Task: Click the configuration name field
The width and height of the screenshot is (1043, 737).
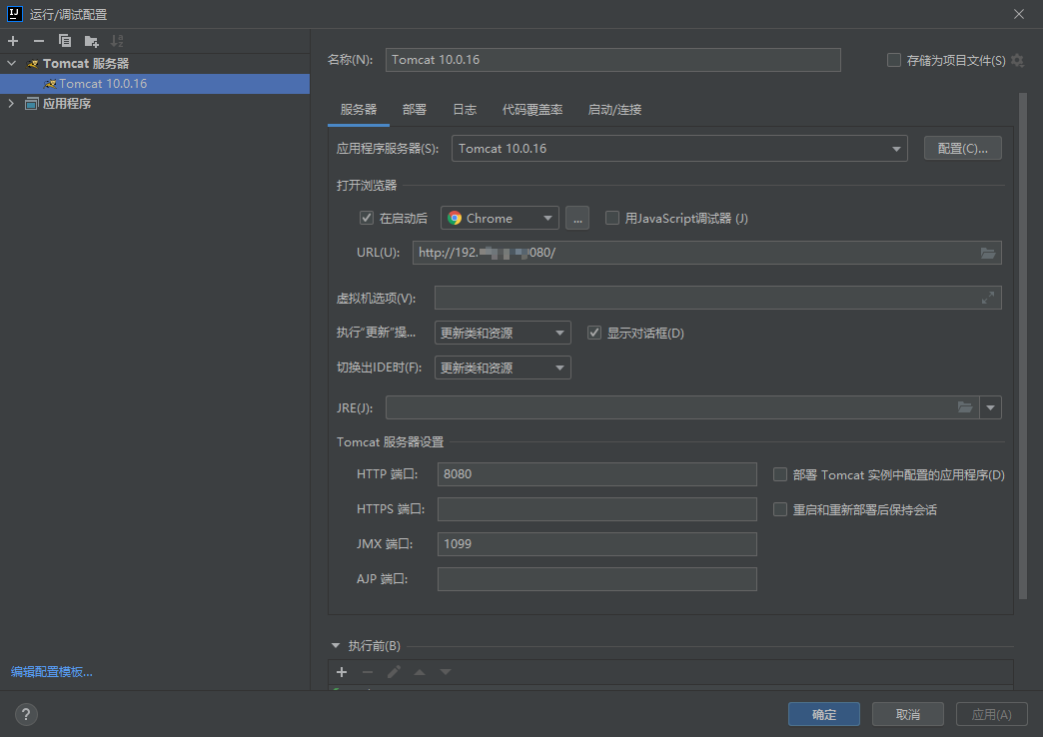Action: point(612,60)
